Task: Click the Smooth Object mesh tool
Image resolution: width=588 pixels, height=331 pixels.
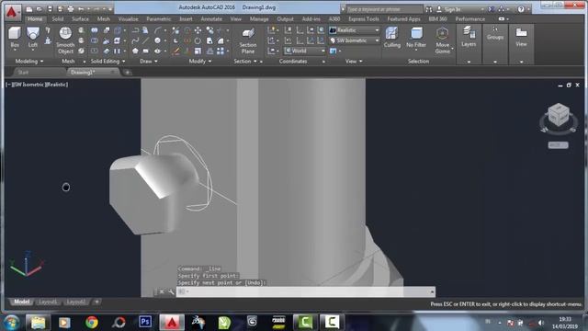Action: click(x=65, y=40)
